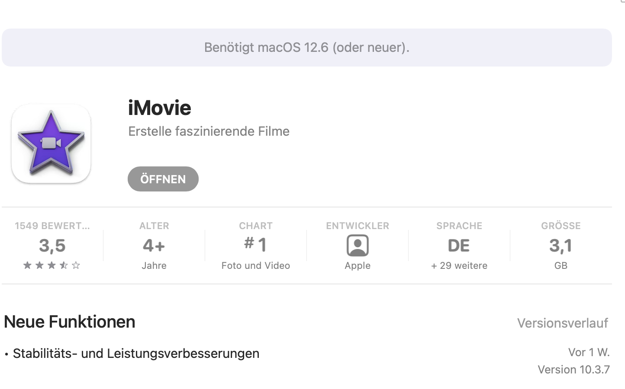Image resolution: width=625 pixels, height=389 pixels.
Task: Click the iMovie purple star app icon
Action: 51,143
